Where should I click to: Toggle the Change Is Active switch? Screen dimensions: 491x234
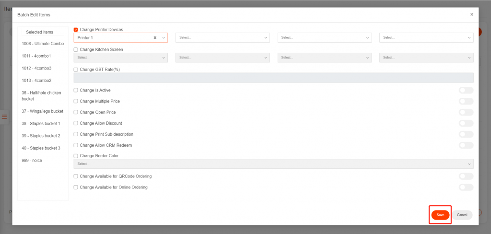(x=466, y=90)
